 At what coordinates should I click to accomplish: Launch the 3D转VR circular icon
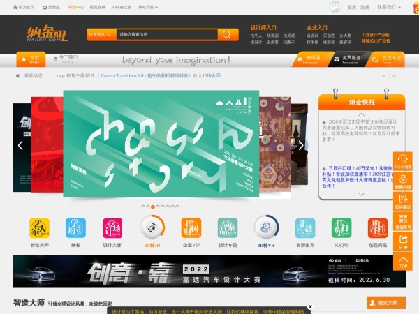(266, 227)
